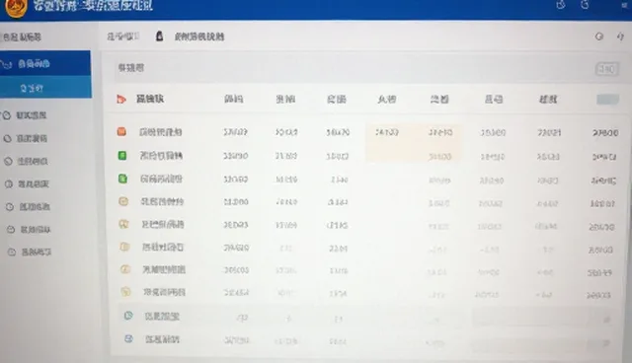
Task: Click the left icon in blue header's right corner
Action: 561,5
